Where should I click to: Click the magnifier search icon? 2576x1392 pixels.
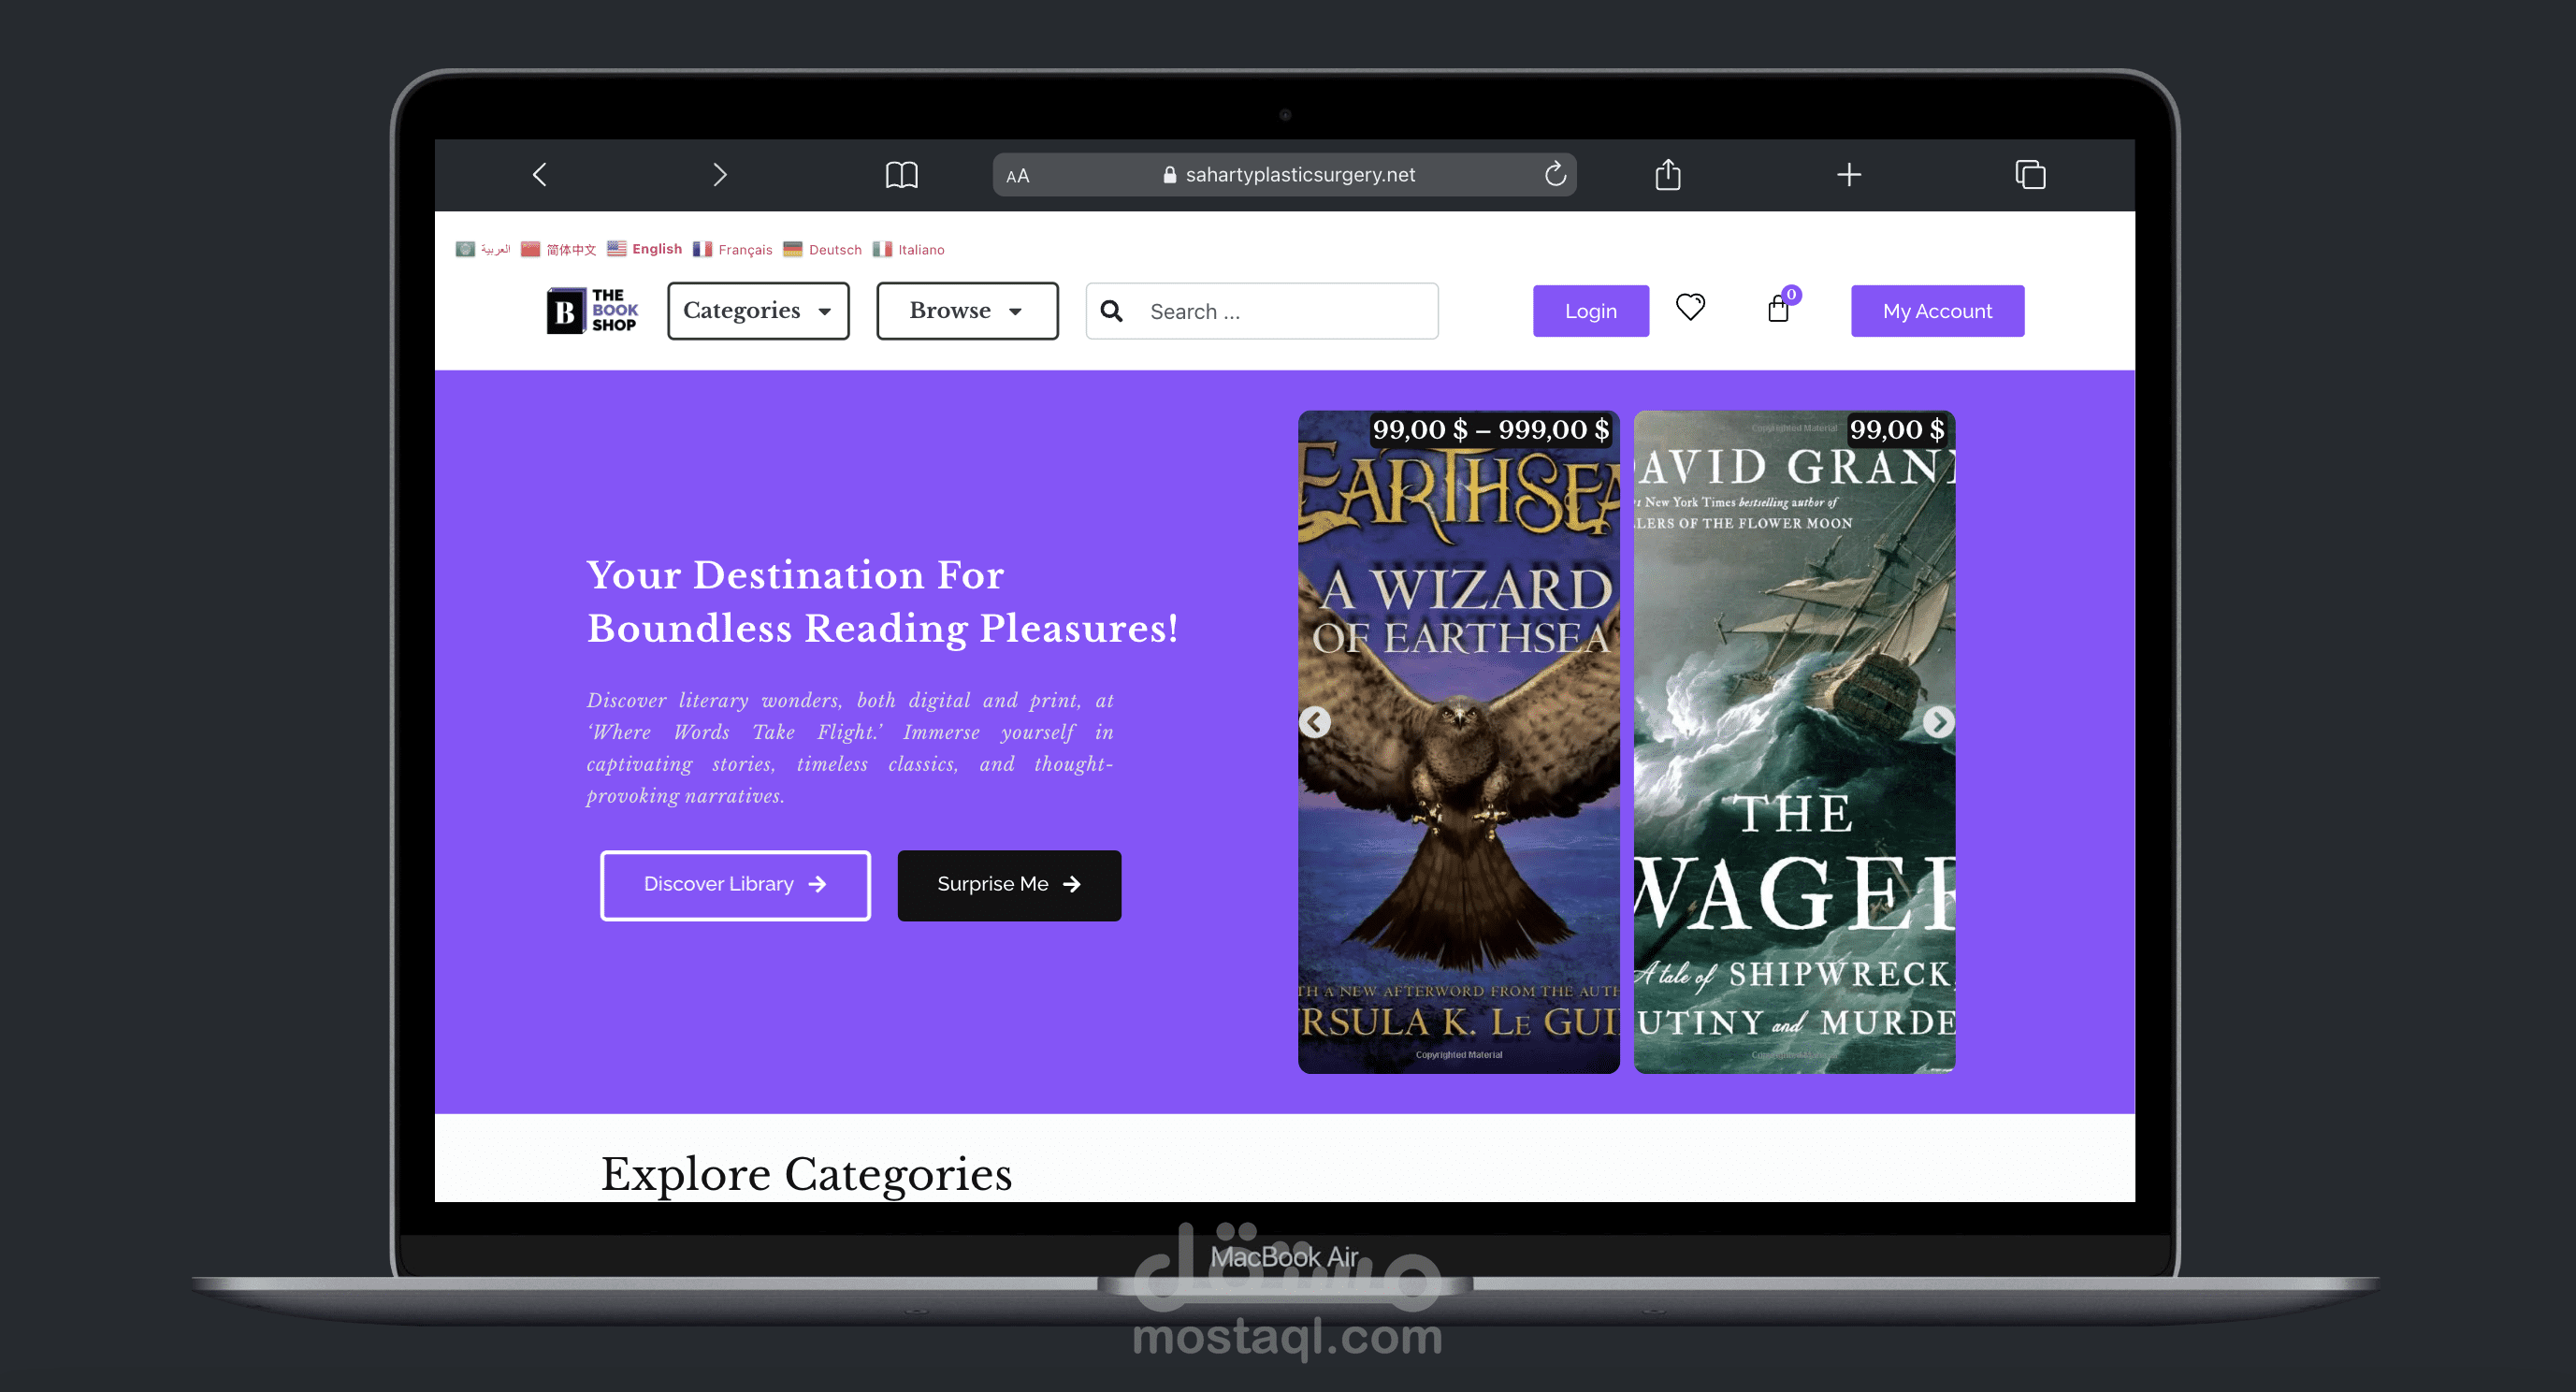[1111, 311]
